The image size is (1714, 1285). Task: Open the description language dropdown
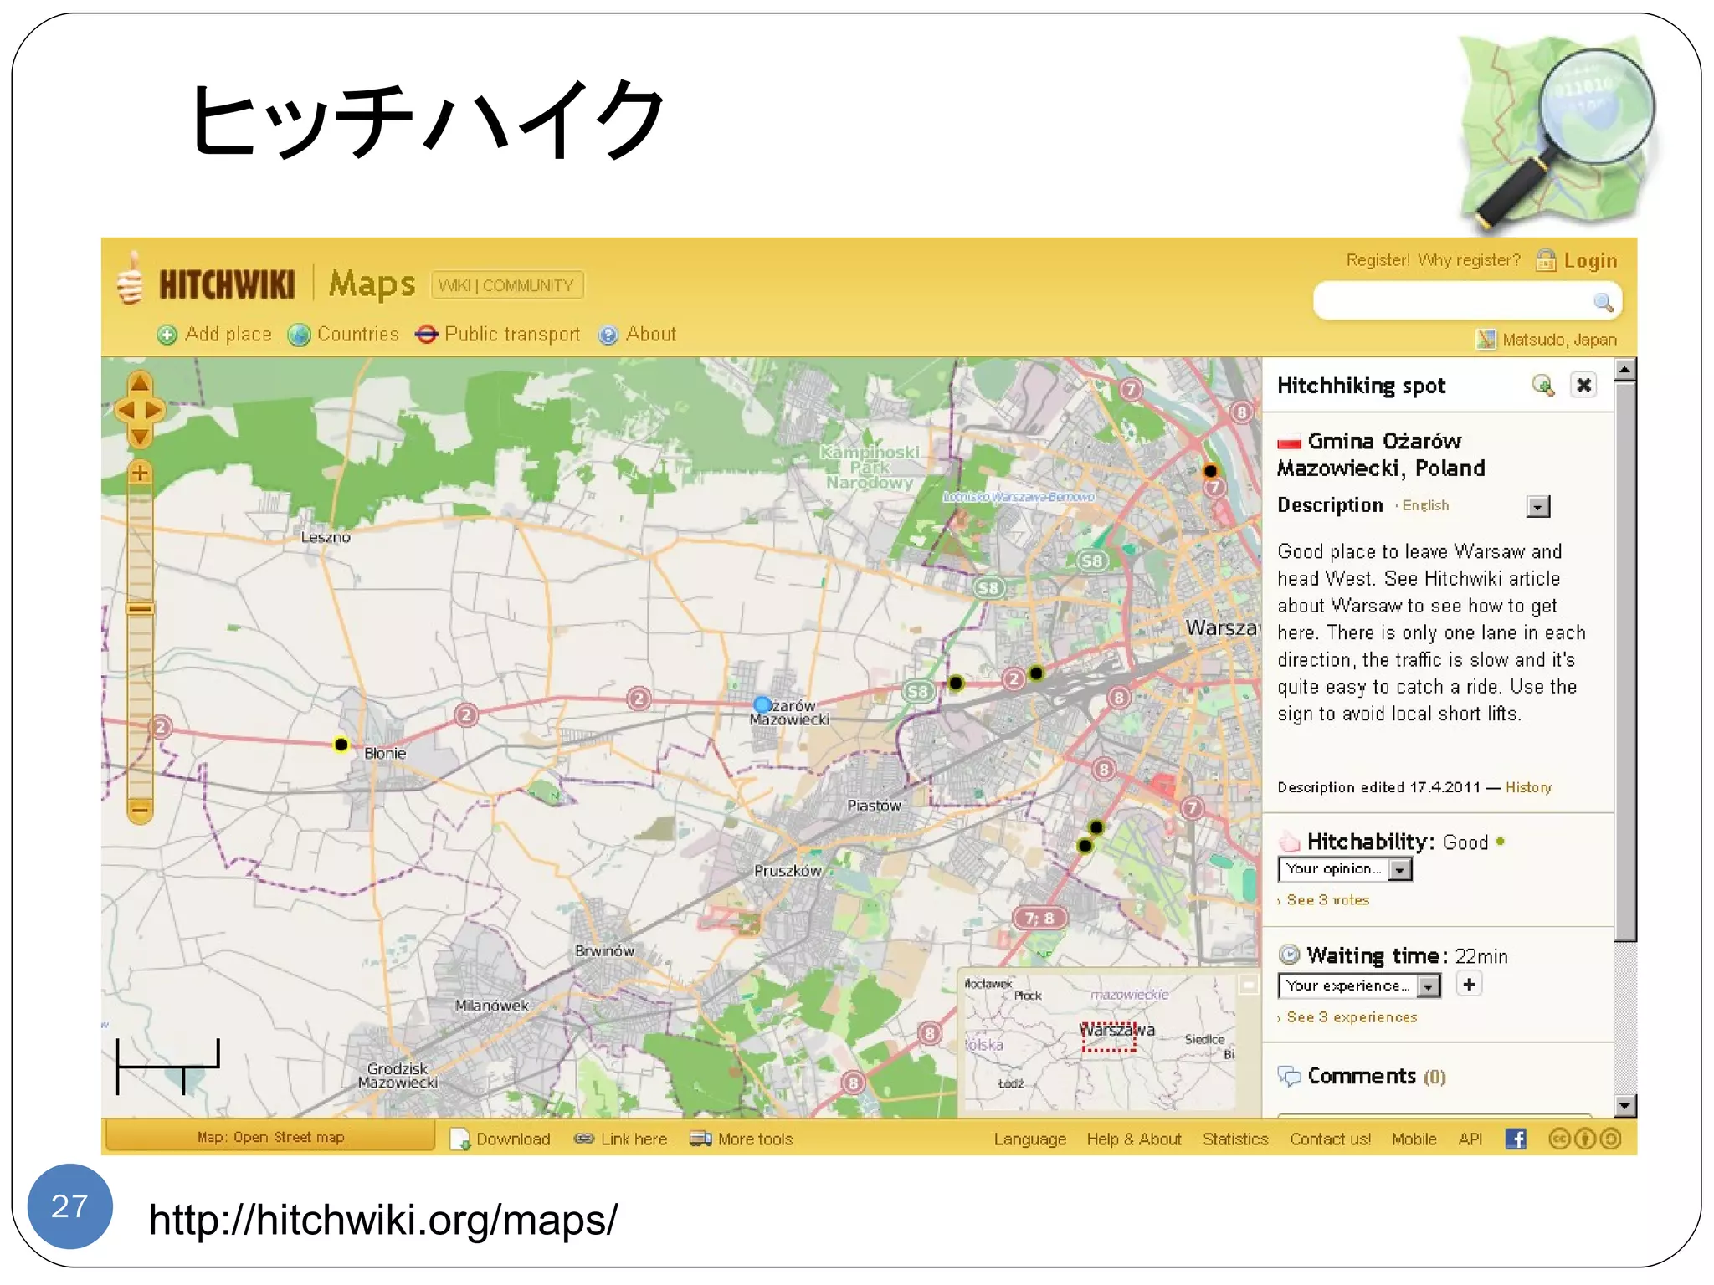[x=1537, y=506]
